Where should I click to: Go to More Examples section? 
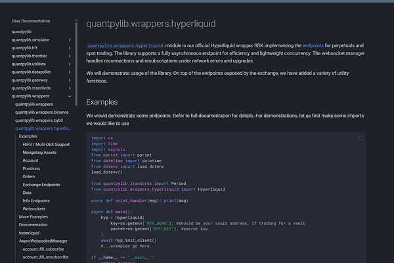click(x=33, y=217)
